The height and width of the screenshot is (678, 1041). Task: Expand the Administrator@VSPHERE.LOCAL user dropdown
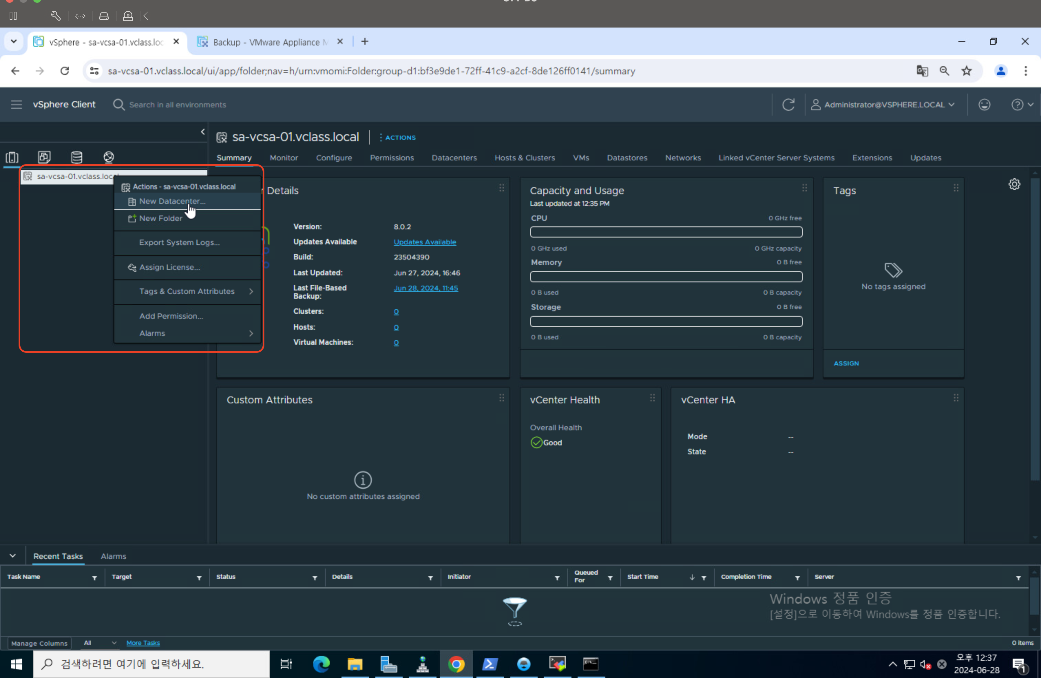point(883,105)
